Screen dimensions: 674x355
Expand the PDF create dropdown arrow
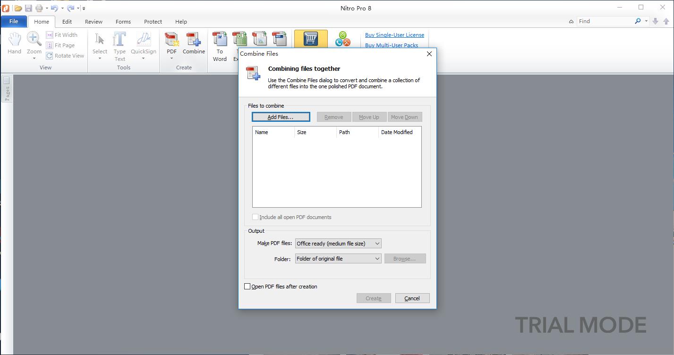click(171, 59)
